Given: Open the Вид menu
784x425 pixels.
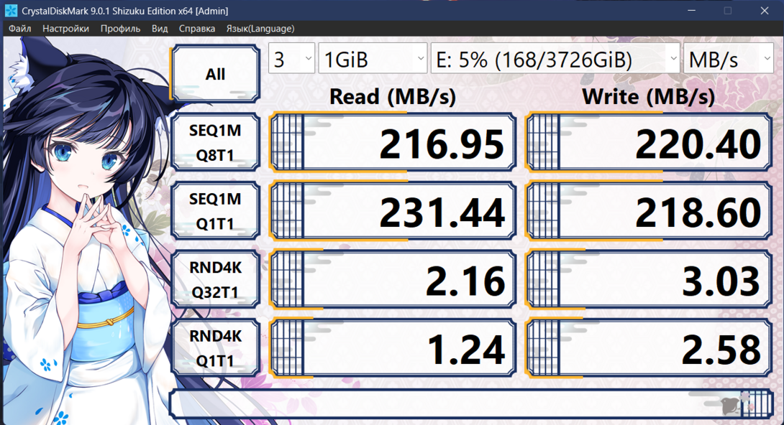Looking at the screenshot, I should 160,29.
